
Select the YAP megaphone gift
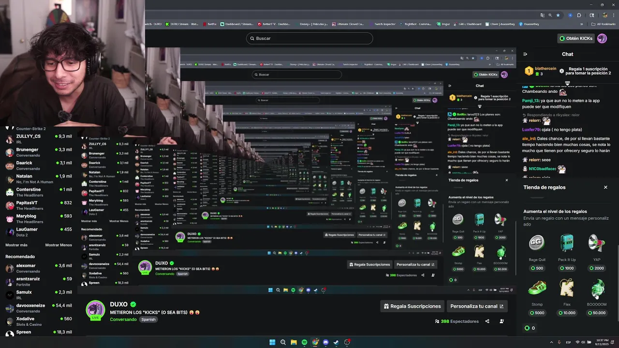pyautogui.click(x=597, y=243)
